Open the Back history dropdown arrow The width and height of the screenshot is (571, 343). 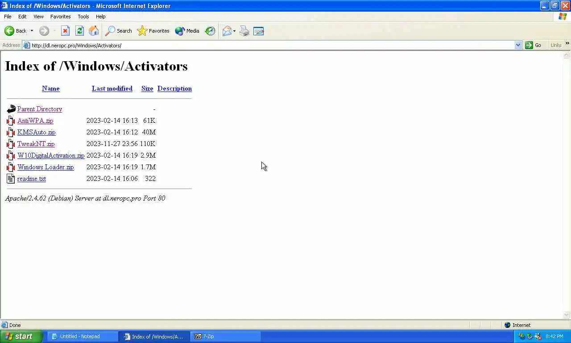coord(32,31)
